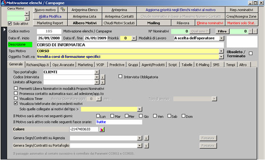Clear Genera Segn/Contratti su Agenzia with x
Image resolution: width=265 pixels, height=160 pixels.
146,138
